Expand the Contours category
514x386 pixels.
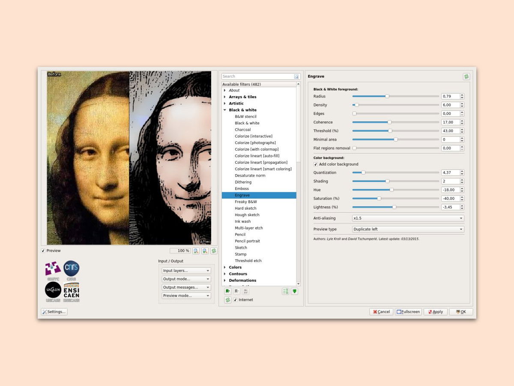click(224, 274)
